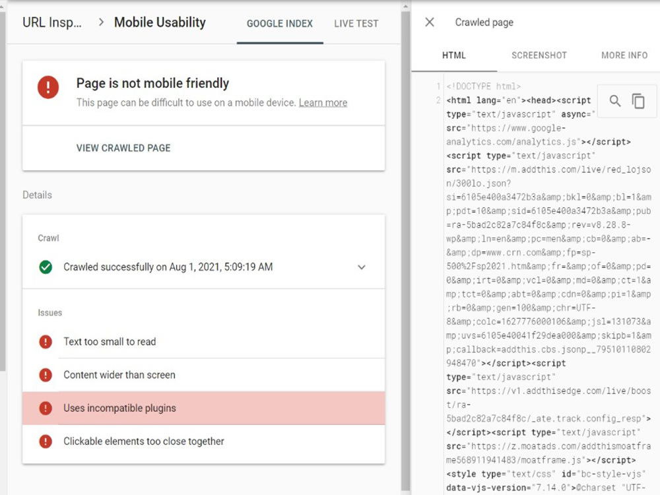
Task: Click the error icon for 'Content wider than screen'
Action: pos(46,375)
